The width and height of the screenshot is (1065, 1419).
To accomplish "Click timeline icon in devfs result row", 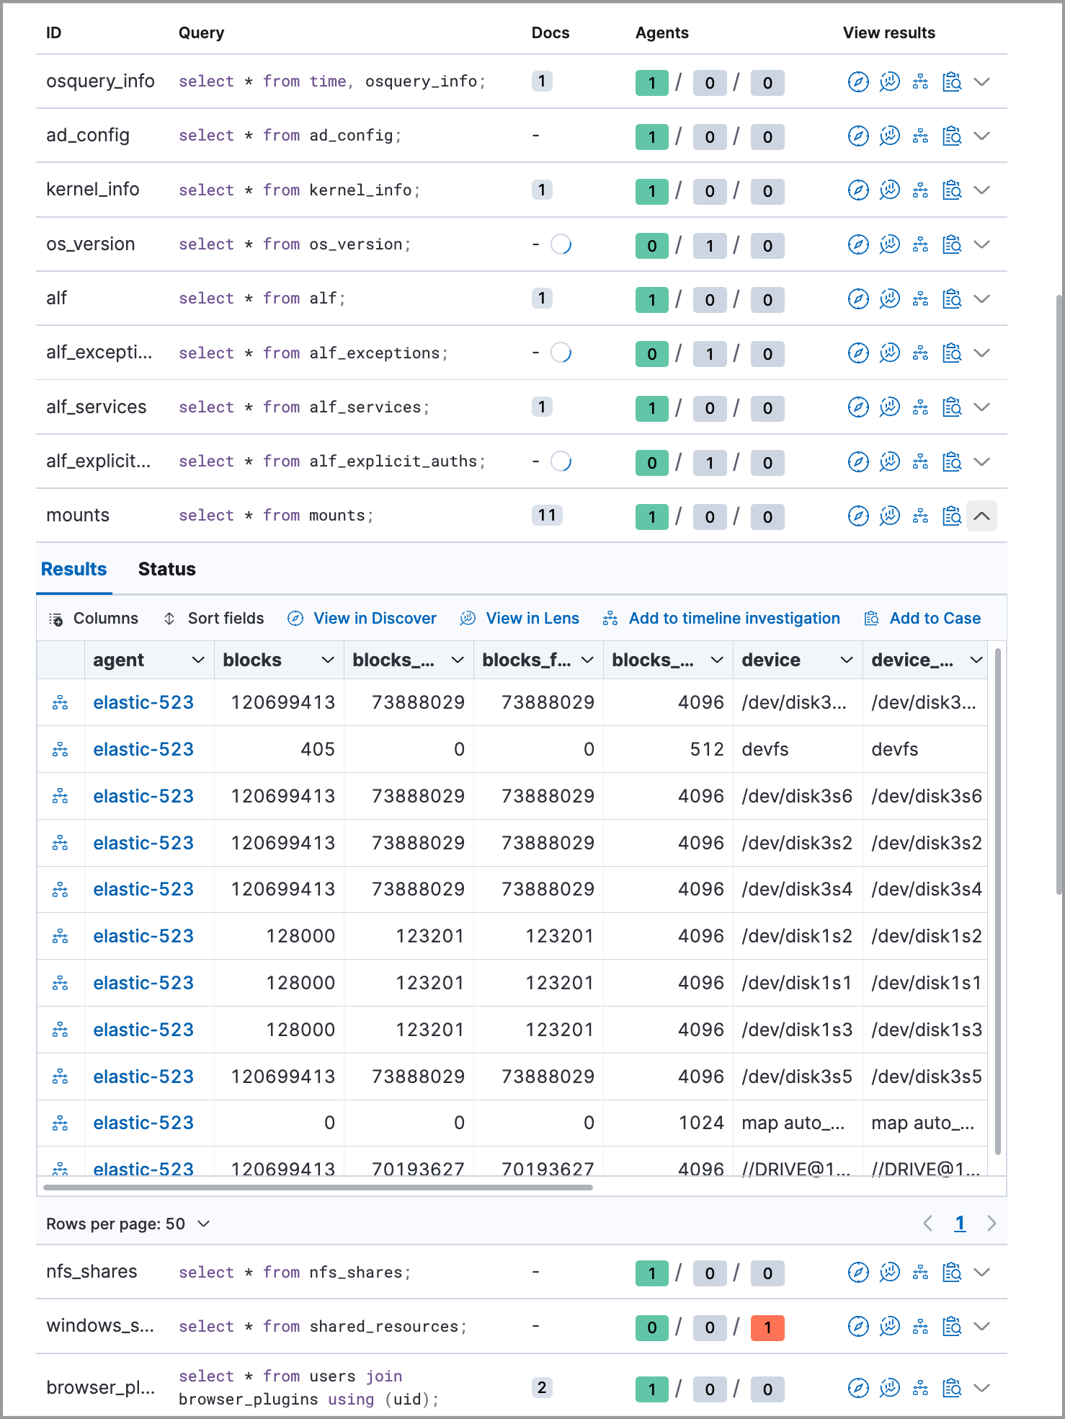I will pyautogui.click(x=61, y=750).
